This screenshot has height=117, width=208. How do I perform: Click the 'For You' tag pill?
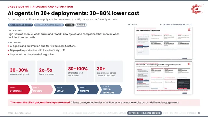coord(70,25)
